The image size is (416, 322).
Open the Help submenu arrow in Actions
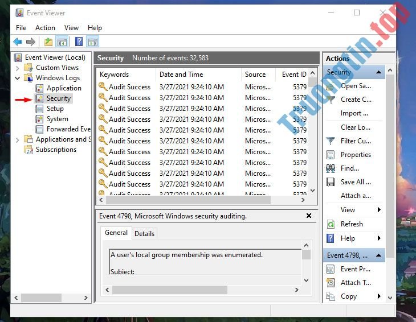[379, 238]
